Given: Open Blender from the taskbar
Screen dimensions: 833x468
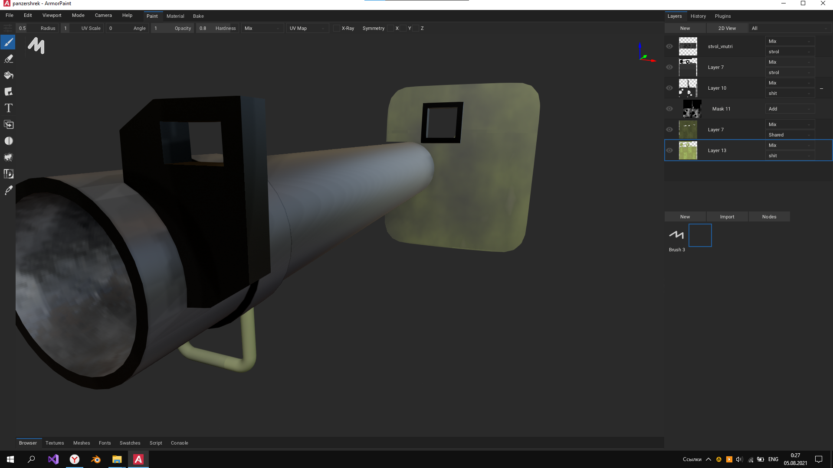Looking at the screenshot, I should pyautogui.click(x=96, y=459).
